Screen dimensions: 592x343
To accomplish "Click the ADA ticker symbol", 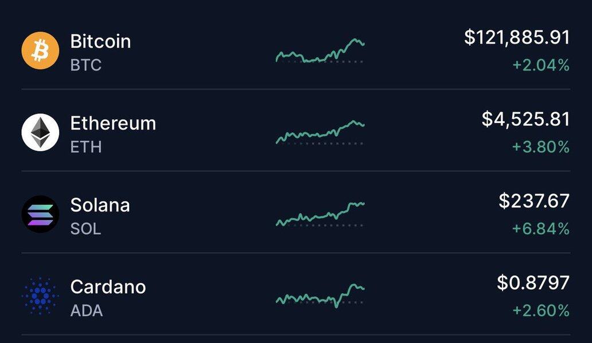I will (87, 311).
